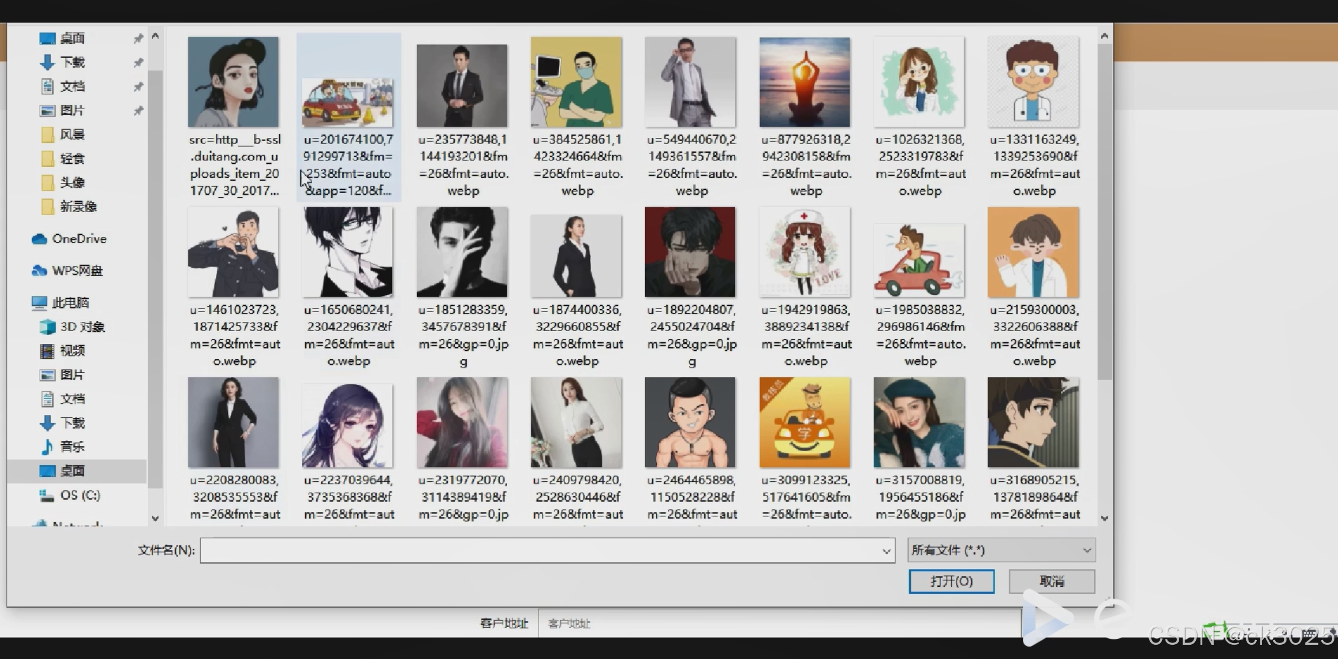The image size is (1338, 659).
Task: Open the 头像 folder in sidebar
Action: [x=48, y=182]
